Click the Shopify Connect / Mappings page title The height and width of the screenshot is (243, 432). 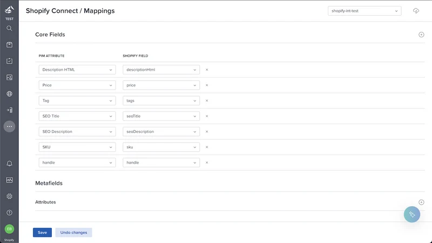click(70, 11)
